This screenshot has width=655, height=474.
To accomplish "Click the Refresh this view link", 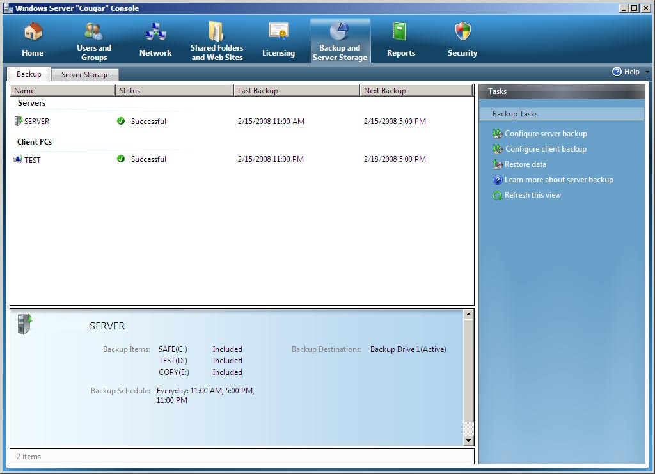I will (533, 195).
